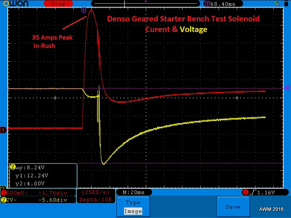291x218 pixels.
Task: Click the Denso Geared Starter title text
Action: coord(183,19)
